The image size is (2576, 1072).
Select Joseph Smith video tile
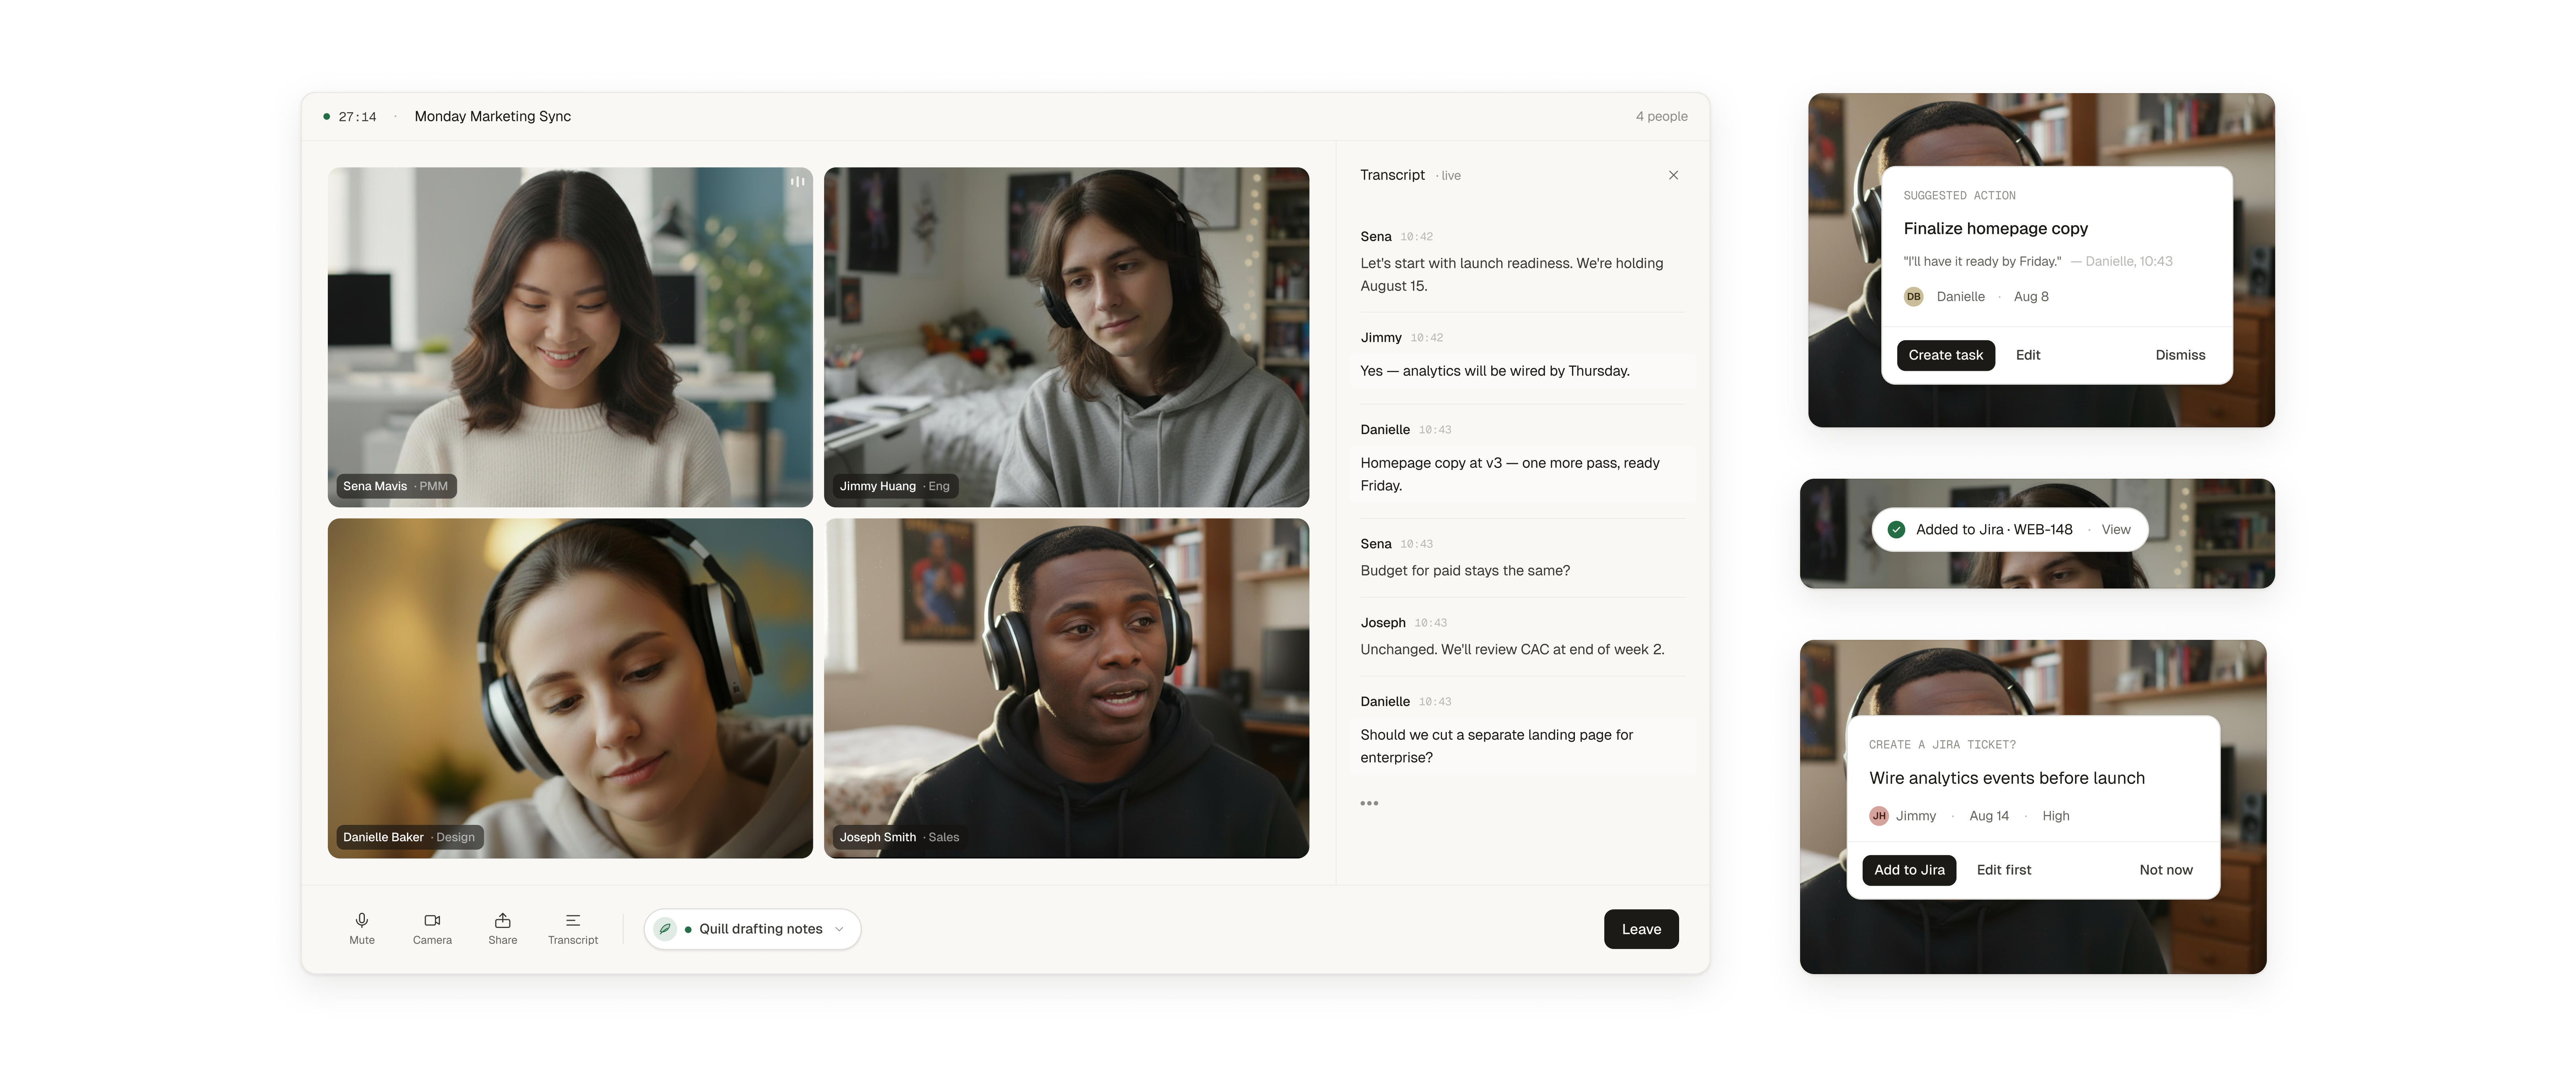[1066, 688]
